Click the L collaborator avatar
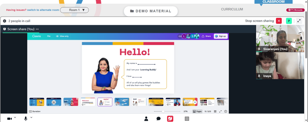This screenshot has width=308, height=122. pos(184,36)
